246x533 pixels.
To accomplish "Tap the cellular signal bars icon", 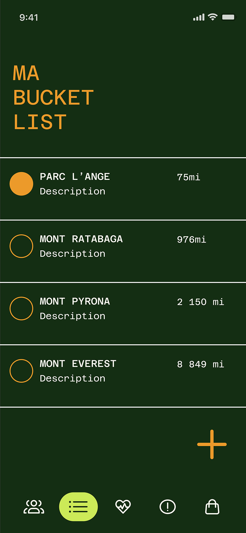I will [x=199, y=17].
